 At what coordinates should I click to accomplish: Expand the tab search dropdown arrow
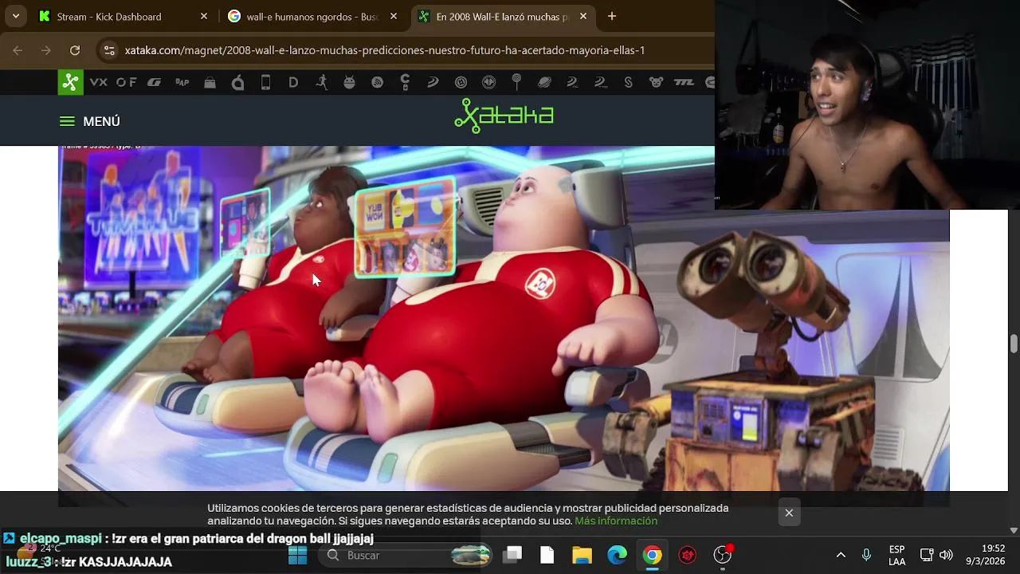[16, 16]
